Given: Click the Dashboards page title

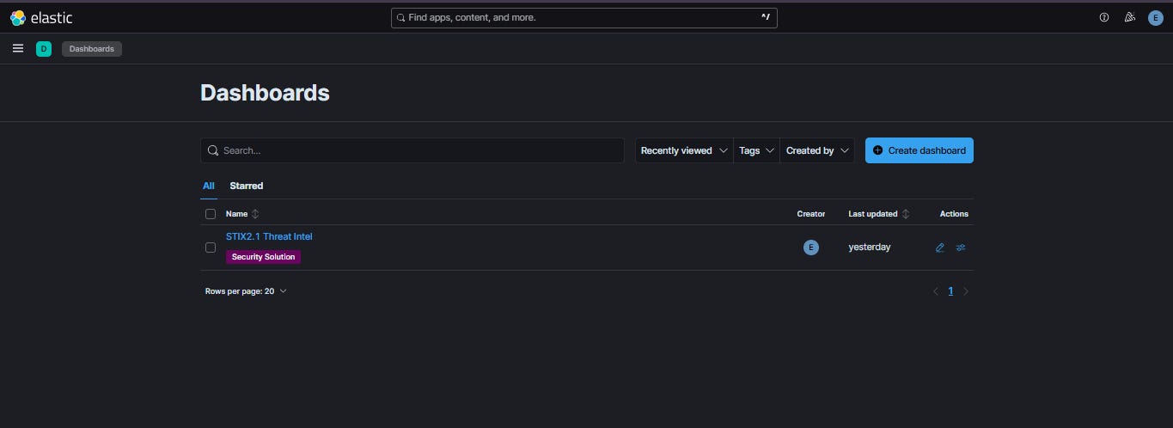Looking at the screenshot, I should click(x=265, y=93).
